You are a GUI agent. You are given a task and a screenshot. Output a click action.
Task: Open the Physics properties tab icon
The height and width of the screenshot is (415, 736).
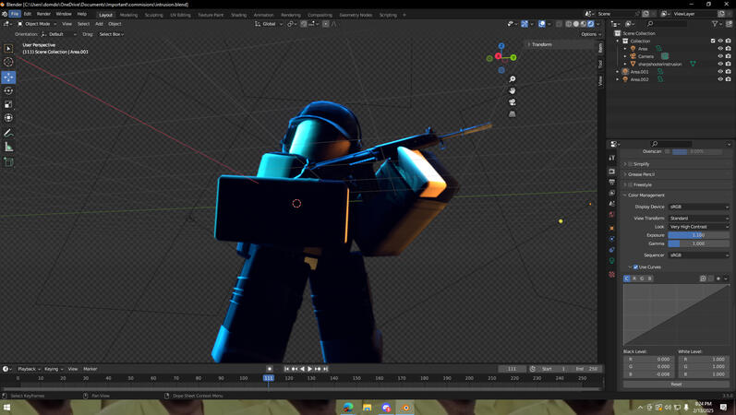coord(611,239)
